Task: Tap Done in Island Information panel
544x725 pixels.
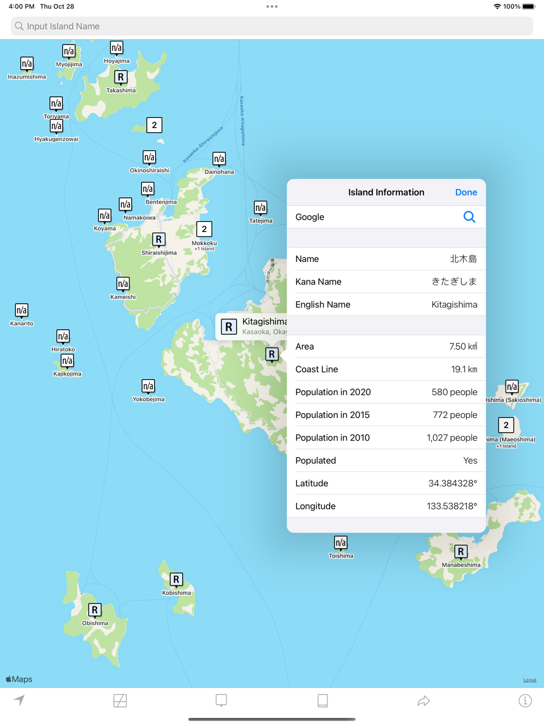Action: point(466,192)
